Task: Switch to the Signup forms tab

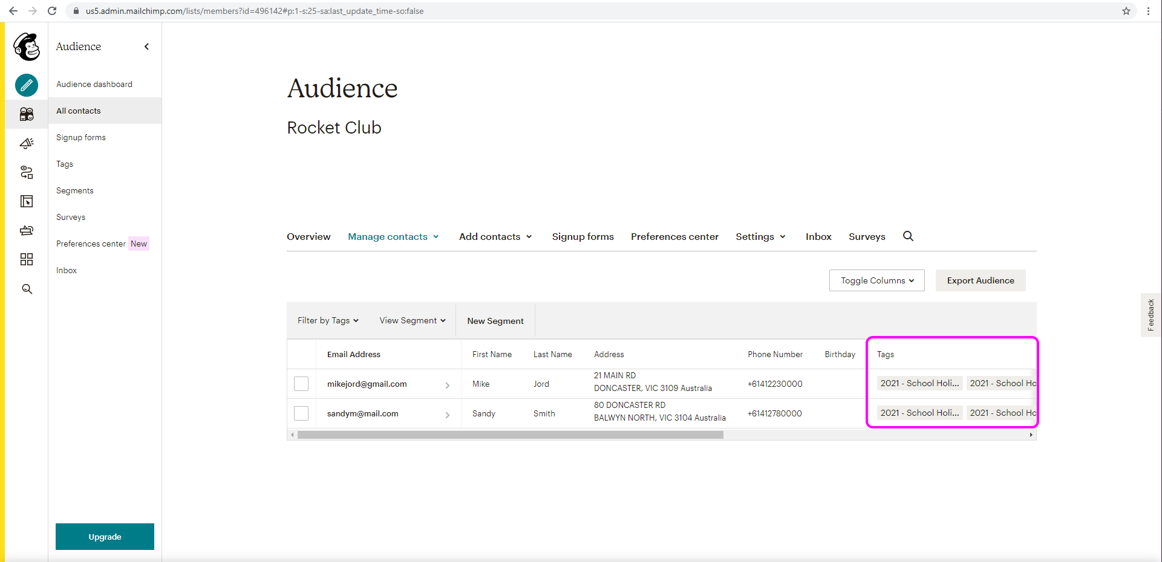Action: pyautogui.click(x=583, y=236)
